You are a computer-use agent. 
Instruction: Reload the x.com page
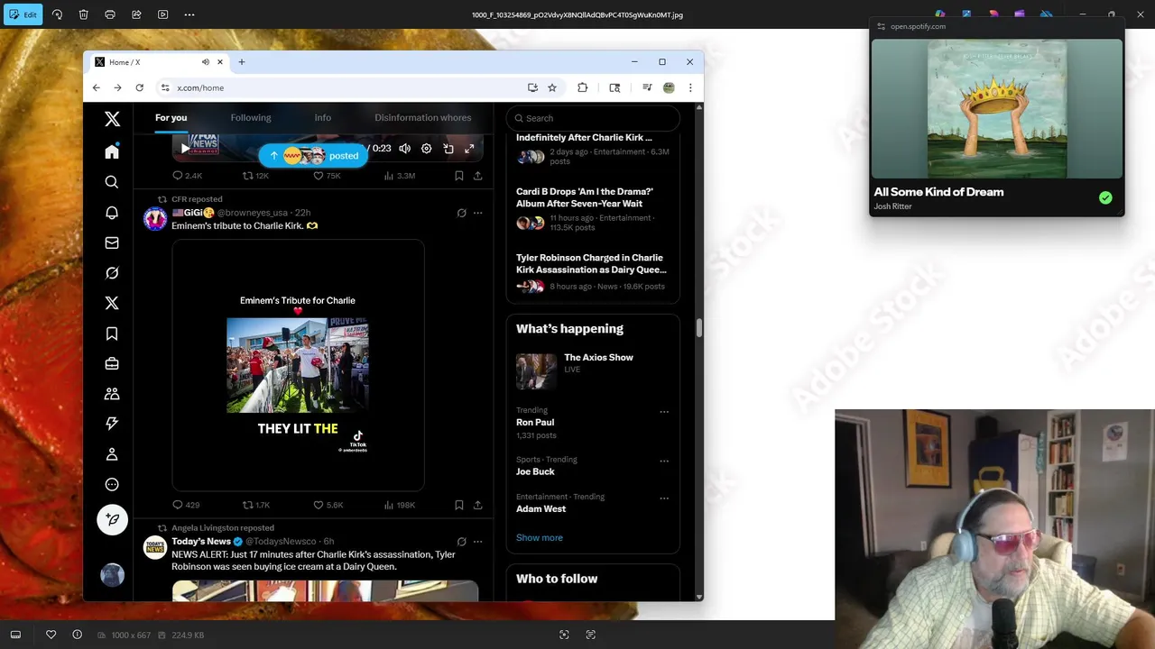(x=139, y=87)
